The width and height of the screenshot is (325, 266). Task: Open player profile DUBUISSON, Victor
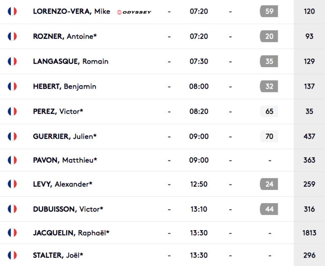pyautogui.click(x=68, y=209)
